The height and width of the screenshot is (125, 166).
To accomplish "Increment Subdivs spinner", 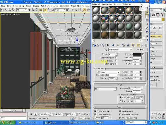I will (x=116, y=54).
